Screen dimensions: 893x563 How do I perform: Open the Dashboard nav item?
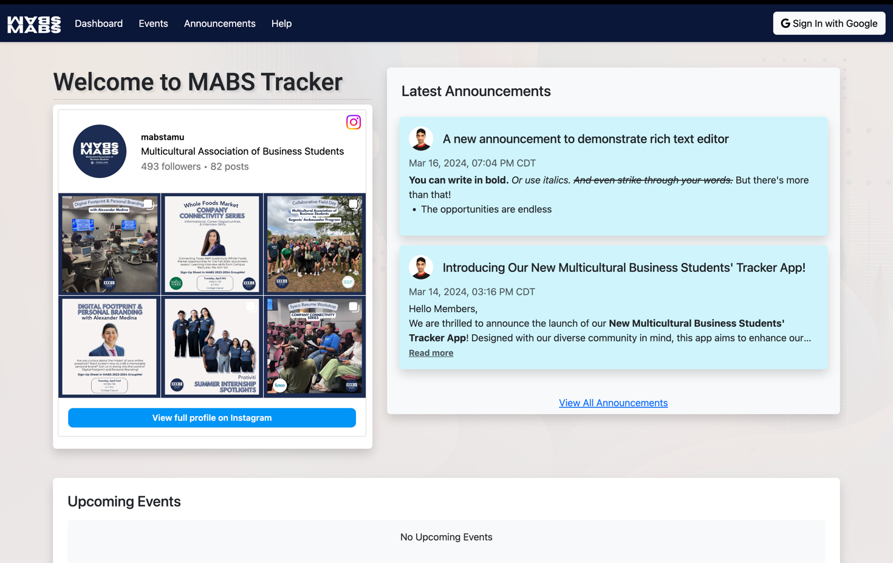[98, 24]
